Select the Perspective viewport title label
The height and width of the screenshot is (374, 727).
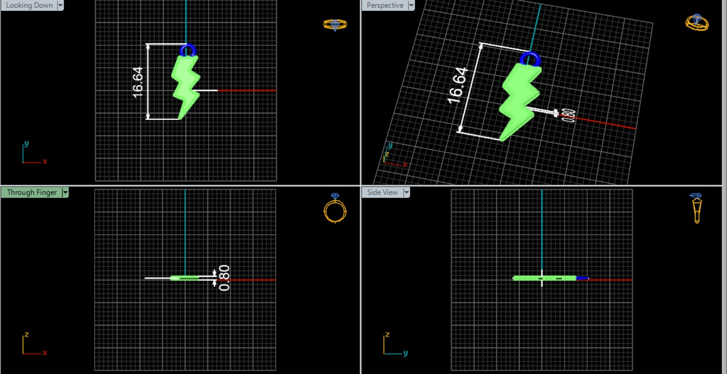[385, 5]
